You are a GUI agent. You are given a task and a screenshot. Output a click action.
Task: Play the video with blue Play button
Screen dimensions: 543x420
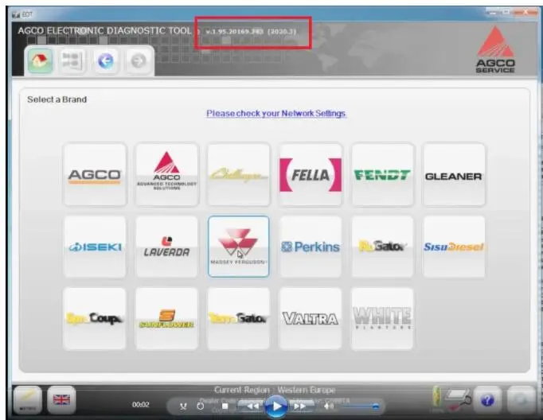tap(276, 406)
